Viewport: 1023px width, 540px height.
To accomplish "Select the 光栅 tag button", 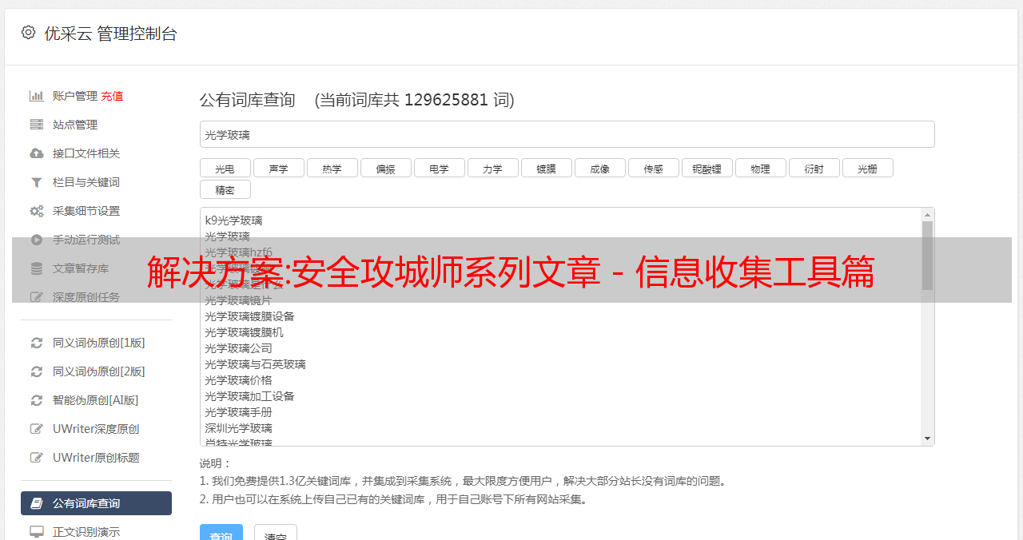I will [x=867, y=168].
